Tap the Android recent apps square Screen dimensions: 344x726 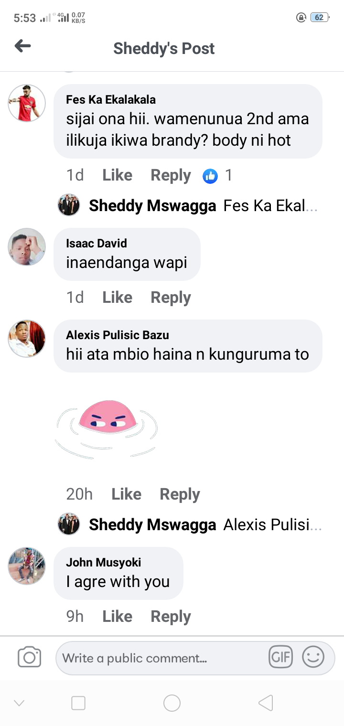[x=78, y=703]
